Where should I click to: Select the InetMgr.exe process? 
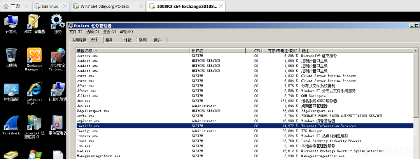coord(245,131)
